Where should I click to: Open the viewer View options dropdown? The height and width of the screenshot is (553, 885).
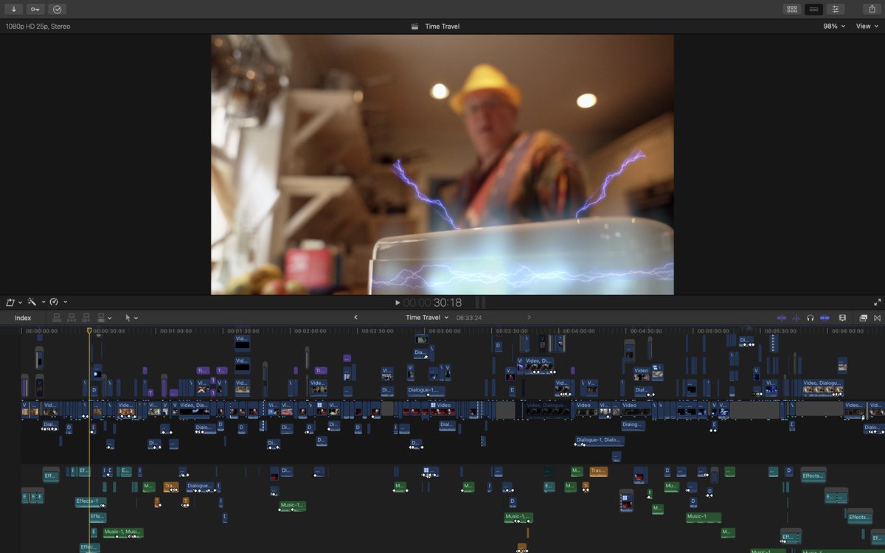pos(867,27)
